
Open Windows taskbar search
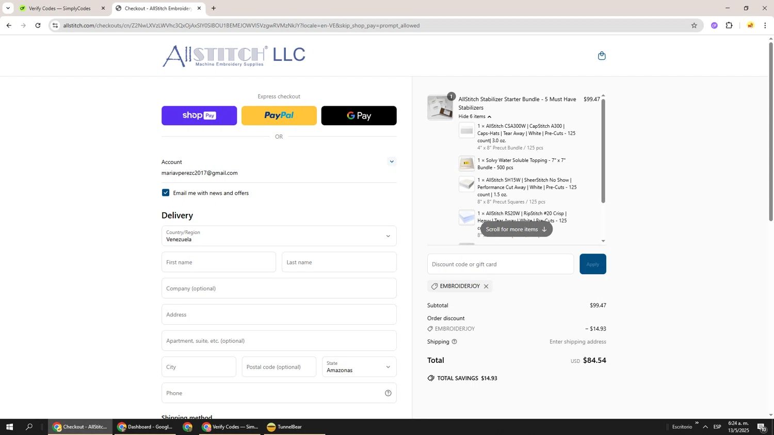(x=29, y=427)
